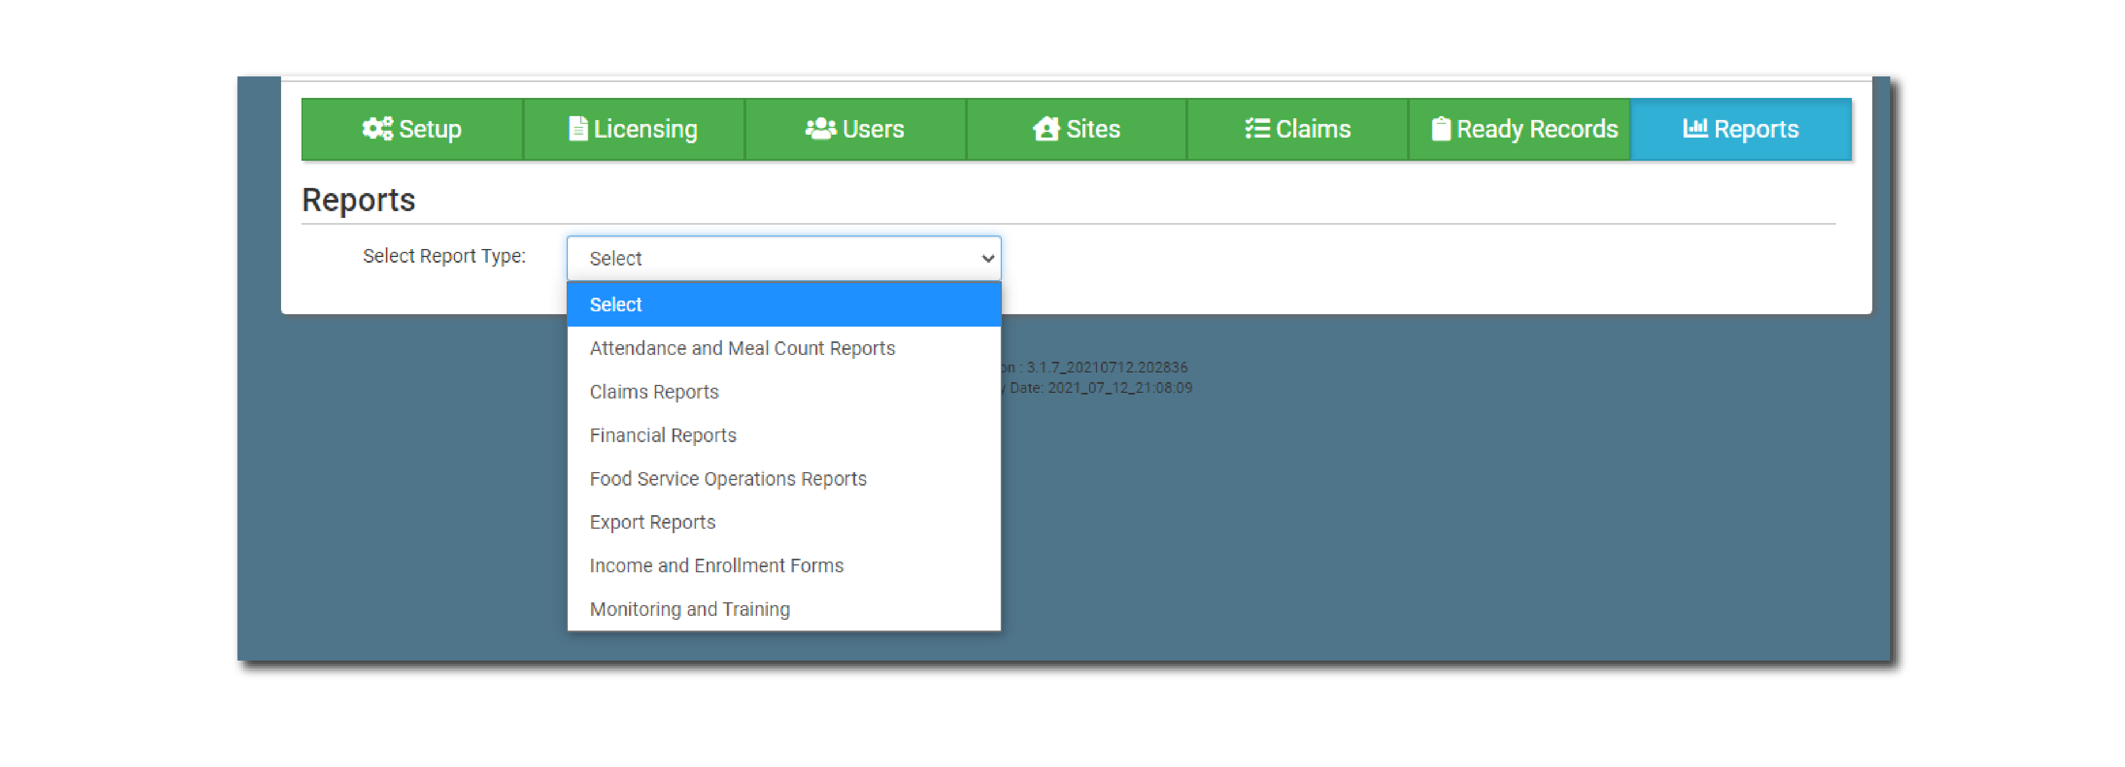Click the Select Report Type combo box field
The image size is (2125, 767).
point(767,259)
